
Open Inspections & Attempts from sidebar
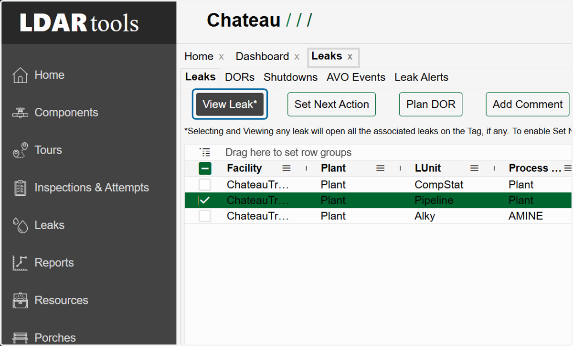tap(92, 188)
